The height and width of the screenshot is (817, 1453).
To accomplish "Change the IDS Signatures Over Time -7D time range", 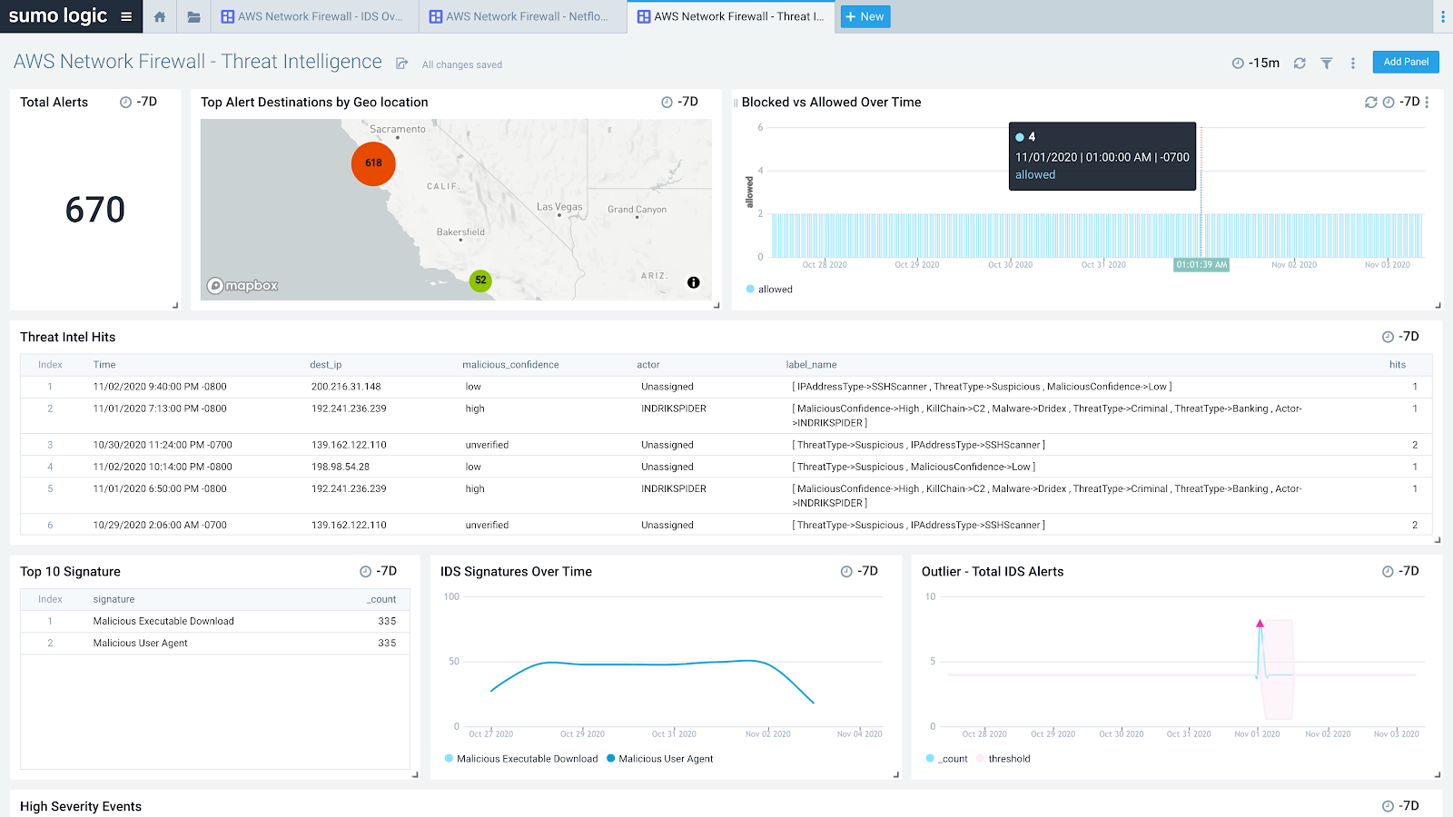I will 860,571.
